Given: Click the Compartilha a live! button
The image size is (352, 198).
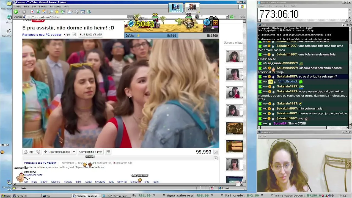Looking at the screenshot, I should (x=90, y=152).
